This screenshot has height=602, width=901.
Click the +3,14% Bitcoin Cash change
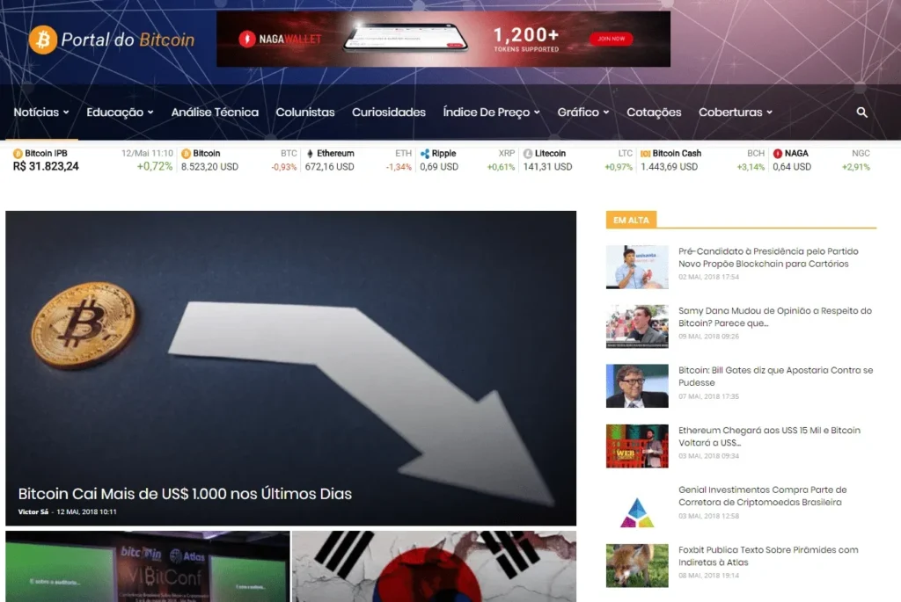[751, 167]
